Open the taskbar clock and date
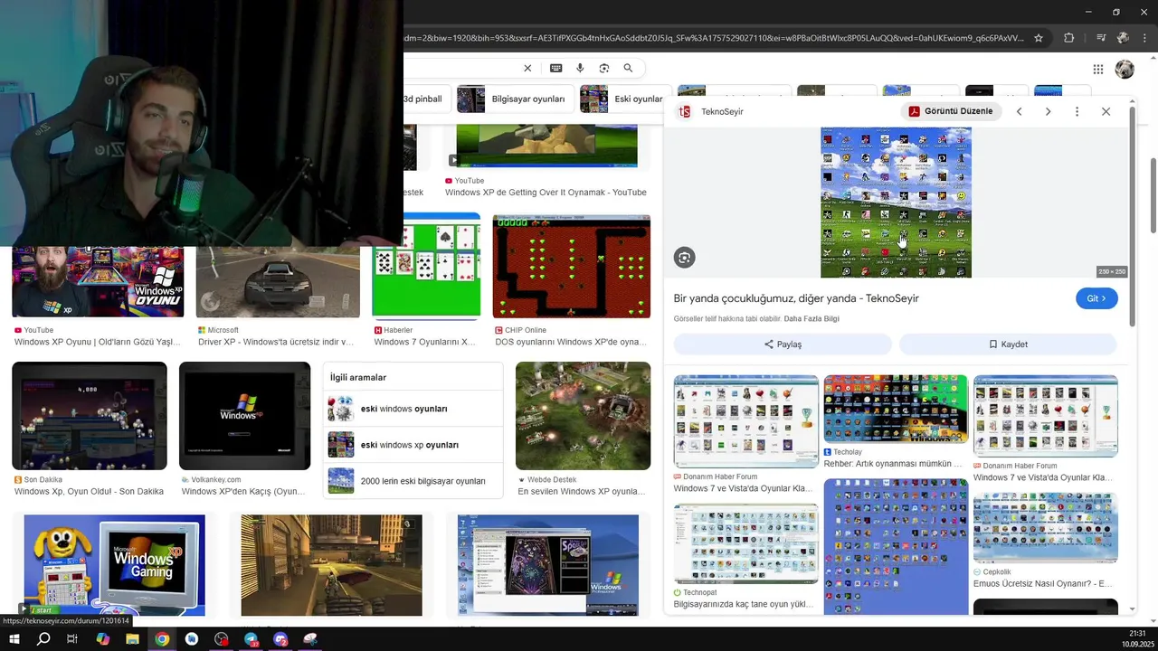The width and height of the screenshot is (1158, 651). click(1136, 639)
